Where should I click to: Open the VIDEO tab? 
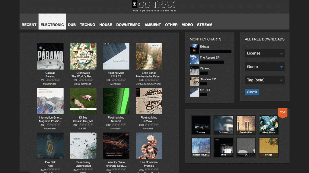187,25
